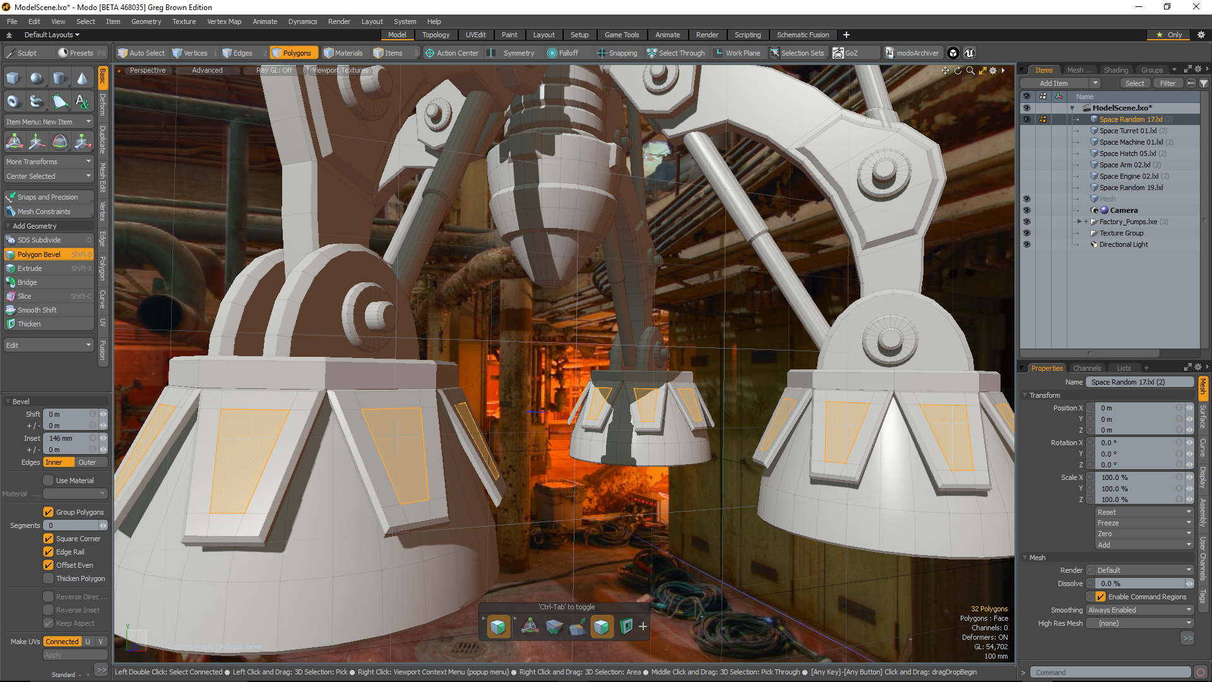Switch to the Topology tab

pyautogui.click(x=436, y=35)
